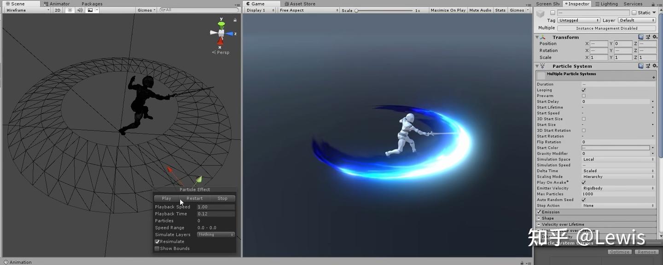Toggle scene lighting sun icon

[70, 10]
